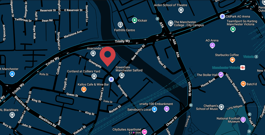Click the Batch'd restaurant marker

pos(243,84)
